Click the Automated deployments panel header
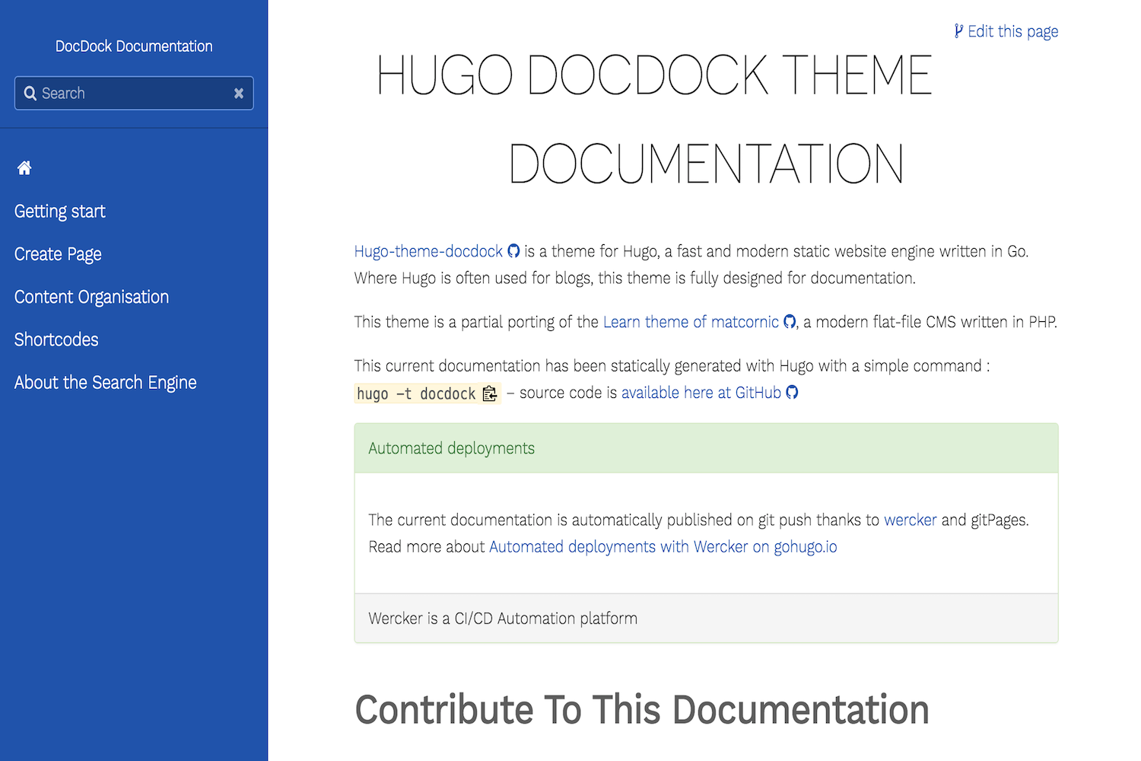Viewport: 1141px width, 761px height. pyautogui.click(x=706, y=448)
